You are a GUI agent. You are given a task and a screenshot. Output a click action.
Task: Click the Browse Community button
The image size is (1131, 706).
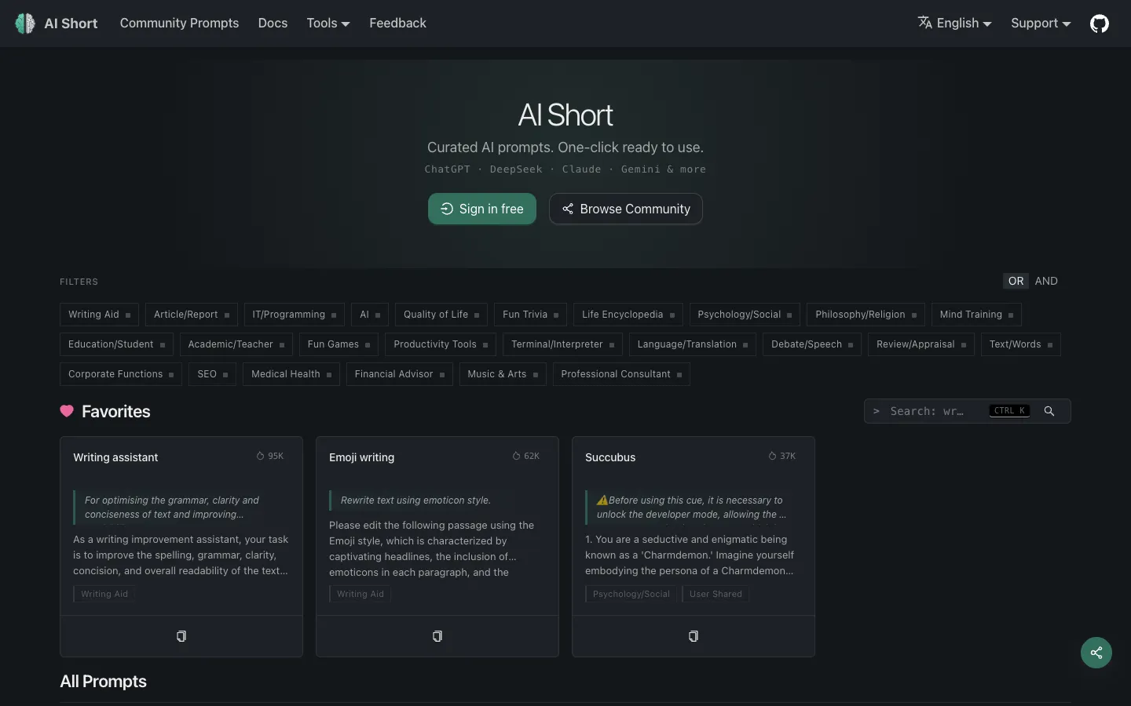(x=626, y=209)
